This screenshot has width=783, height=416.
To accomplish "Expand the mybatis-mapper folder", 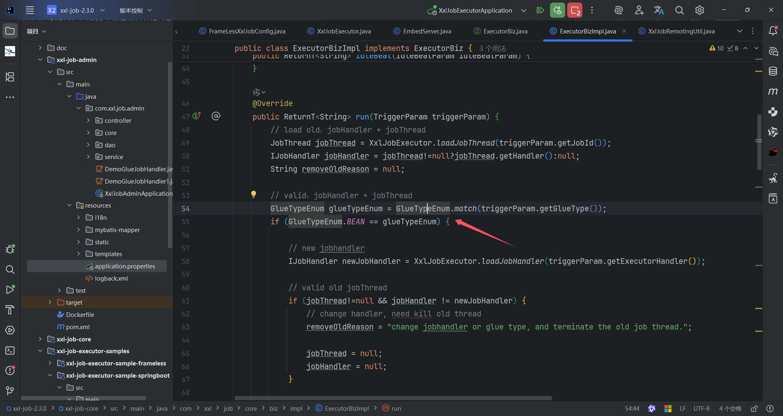I will point(79,230).
